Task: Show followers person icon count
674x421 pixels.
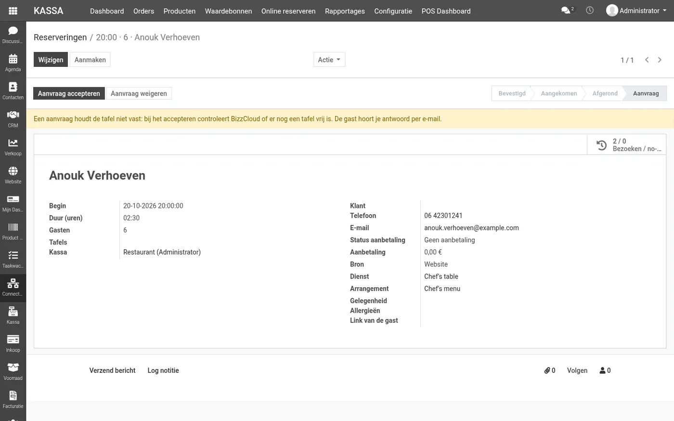Action: pos(605,370)
